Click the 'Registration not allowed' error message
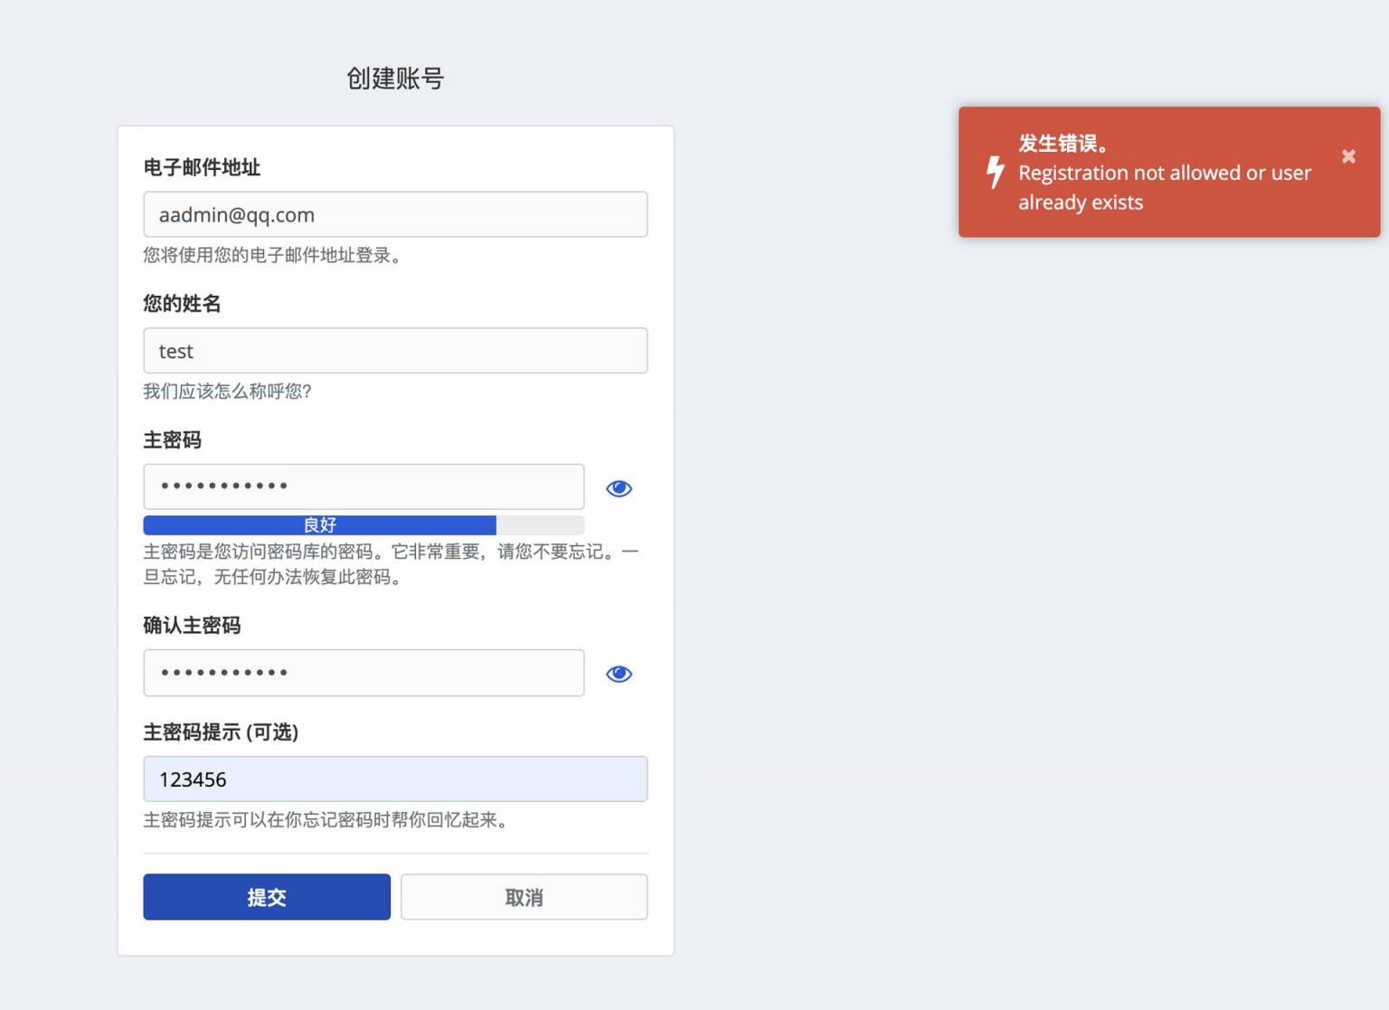 1164,187
